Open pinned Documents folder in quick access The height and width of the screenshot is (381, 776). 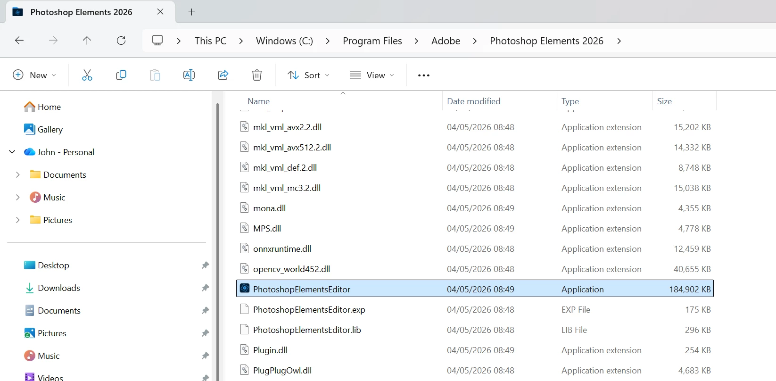pos(52,311)
